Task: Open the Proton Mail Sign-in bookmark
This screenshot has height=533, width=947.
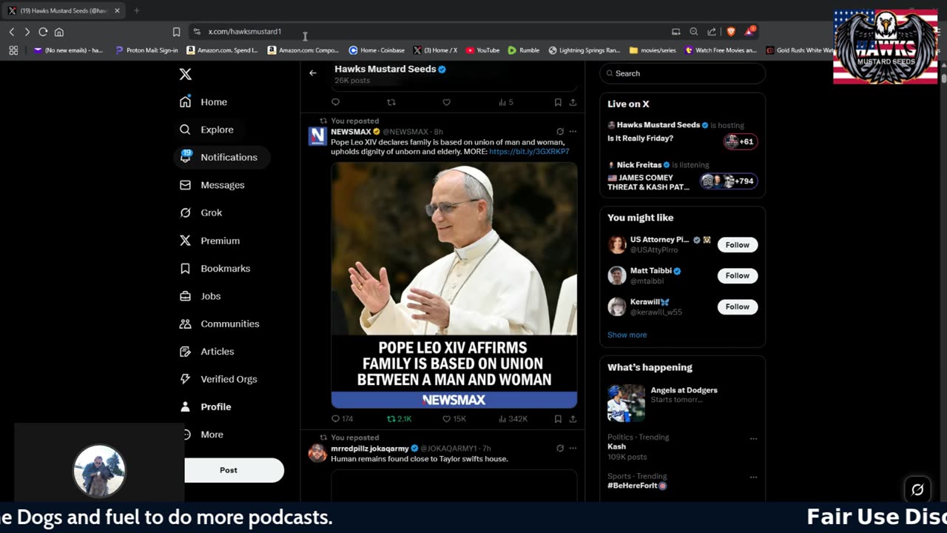Action: pyautogui.click(x=146, y=50)
